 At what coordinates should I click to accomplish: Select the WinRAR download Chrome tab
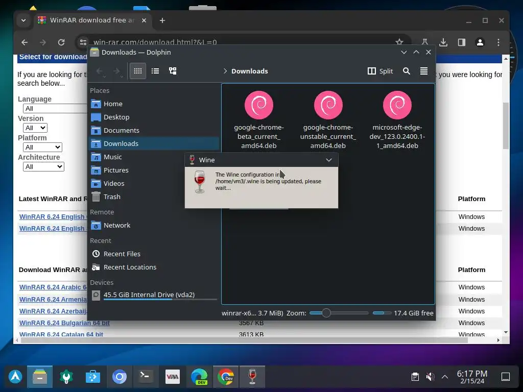pyautogui.click(x=92, y=20)
